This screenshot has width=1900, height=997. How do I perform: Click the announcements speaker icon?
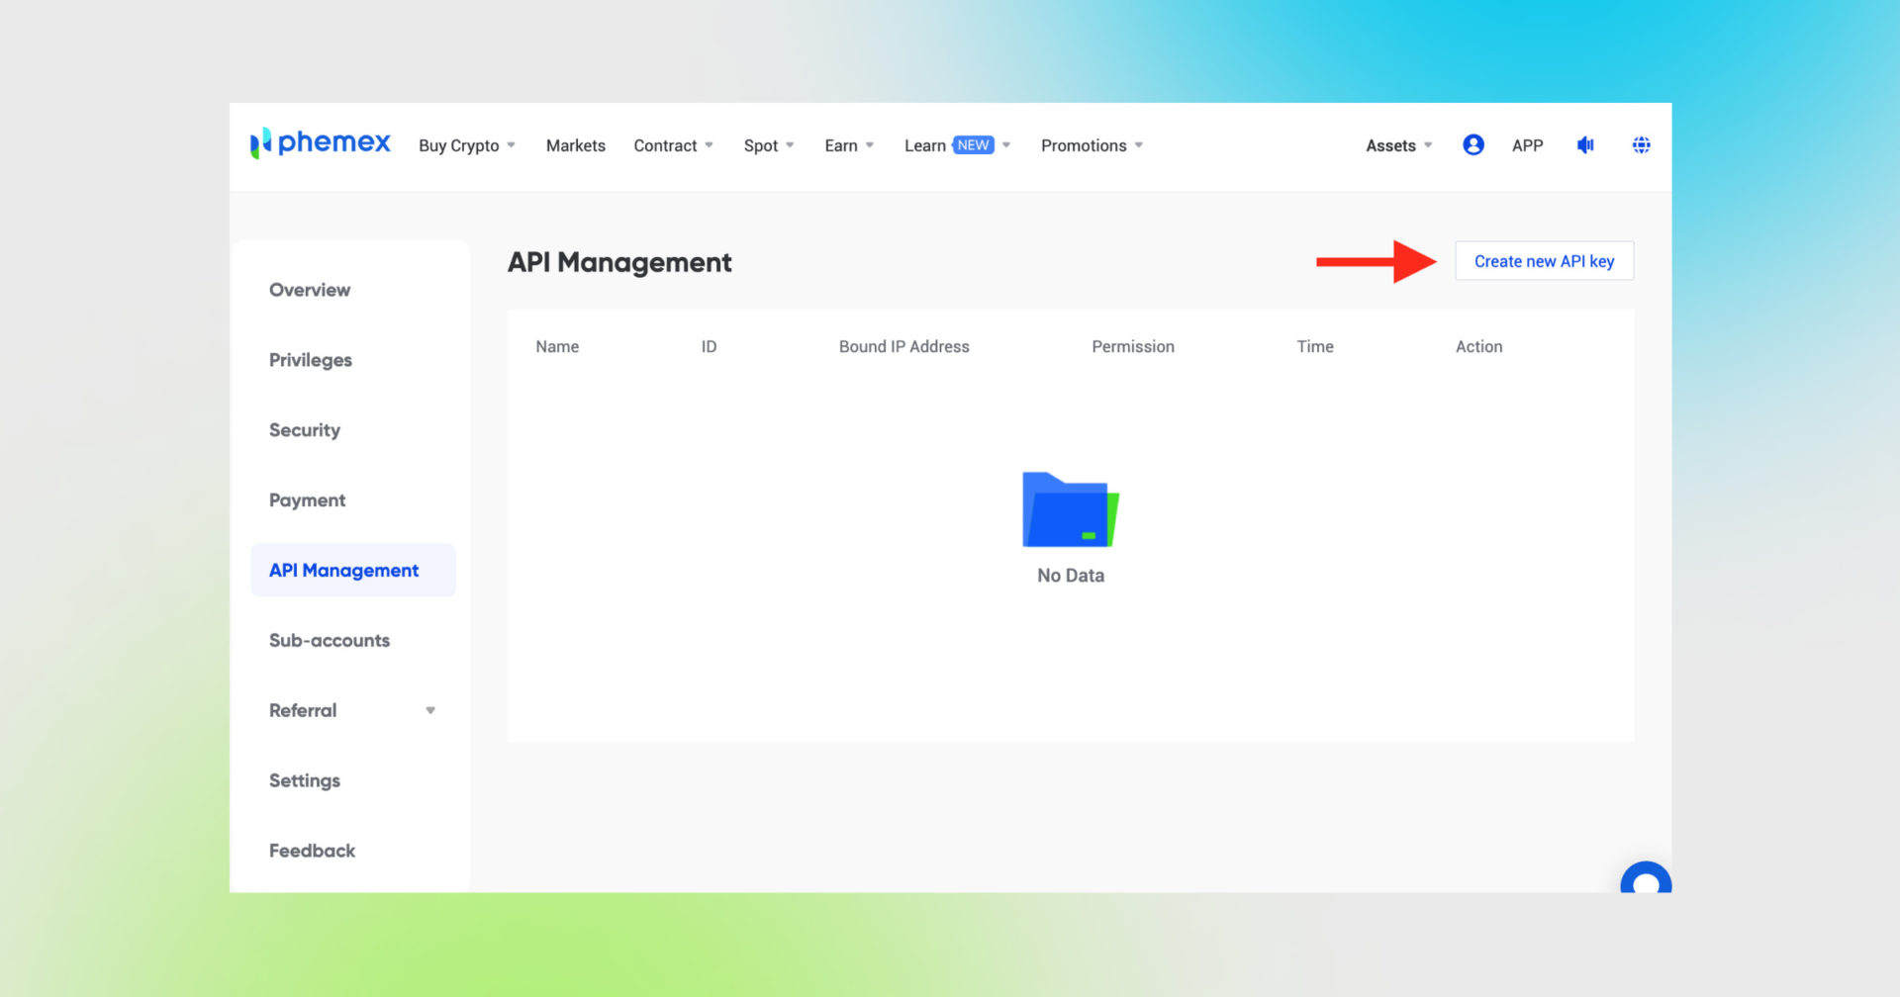click(1585, 145)
